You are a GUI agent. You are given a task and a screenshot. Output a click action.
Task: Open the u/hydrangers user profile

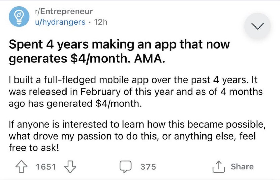(60, 22)
